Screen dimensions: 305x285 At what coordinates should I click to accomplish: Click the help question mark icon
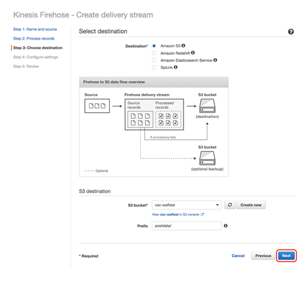click(291, 31)
